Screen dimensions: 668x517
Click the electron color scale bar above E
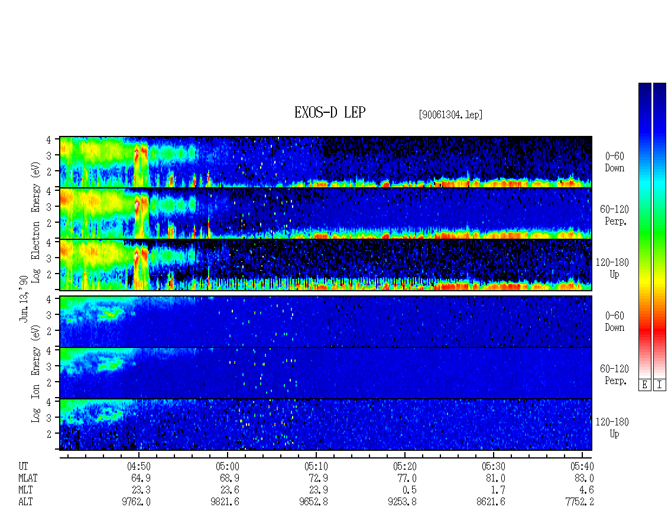(x=644, y=230)
